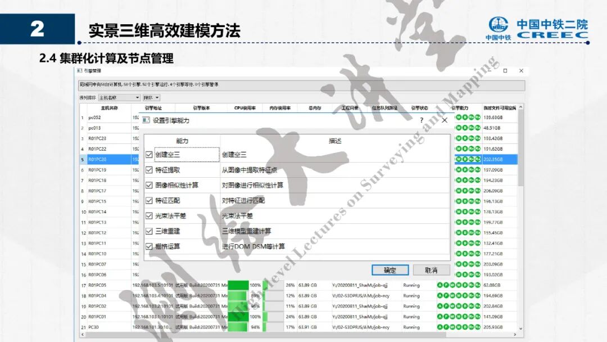The height and width of the screenshot is (342, 607).
Task: Click the 引擎状态 column header
Action: pos(418,108)
